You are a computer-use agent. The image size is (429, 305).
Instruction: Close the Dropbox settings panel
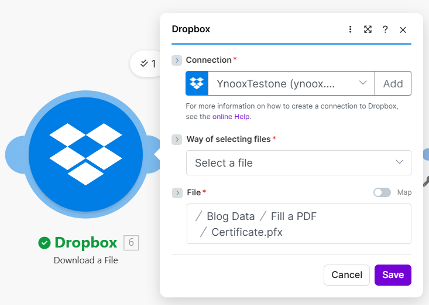403,29
